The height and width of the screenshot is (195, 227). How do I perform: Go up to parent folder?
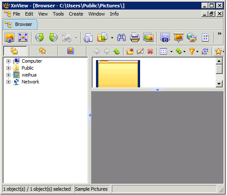point(117,51)
